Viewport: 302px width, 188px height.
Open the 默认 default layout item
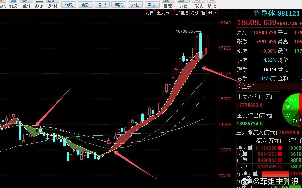[198, 4]
